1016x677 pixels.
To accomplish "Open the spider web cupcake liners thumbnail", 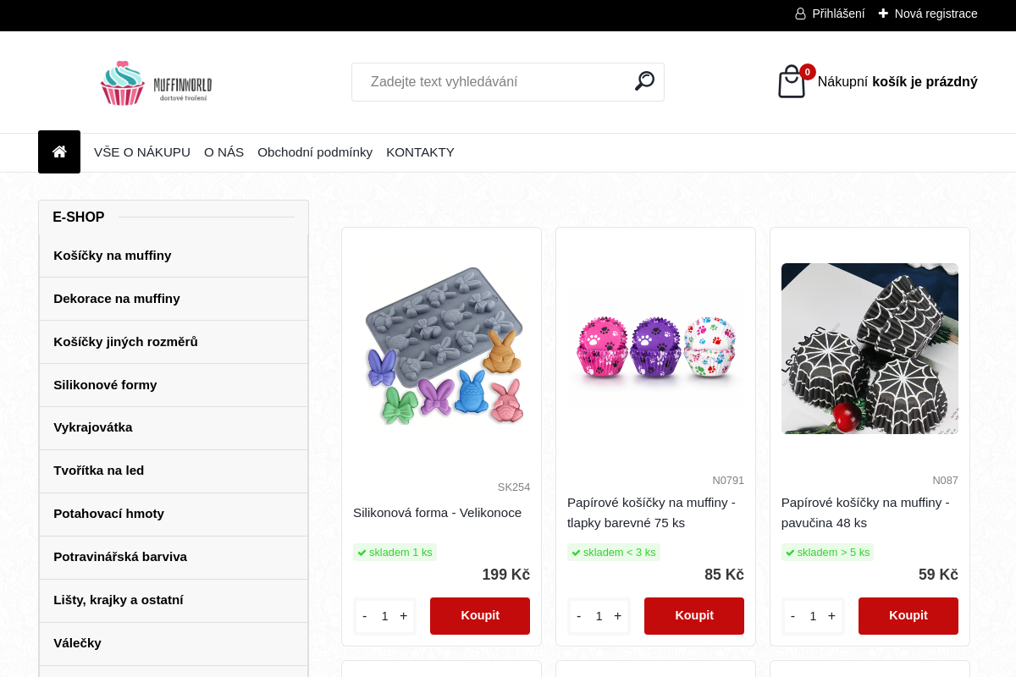I will point(870,349).
